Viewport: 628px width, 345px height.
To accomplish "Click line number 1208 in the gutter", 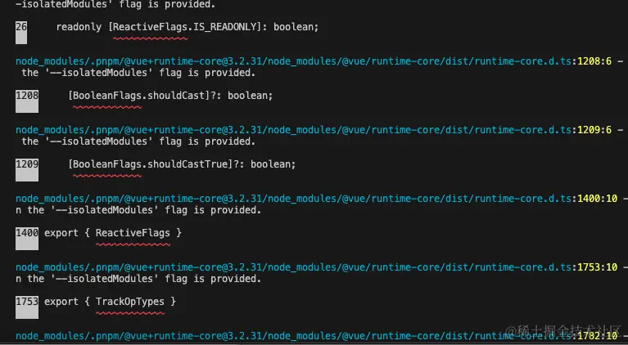I will click(27, 96).
